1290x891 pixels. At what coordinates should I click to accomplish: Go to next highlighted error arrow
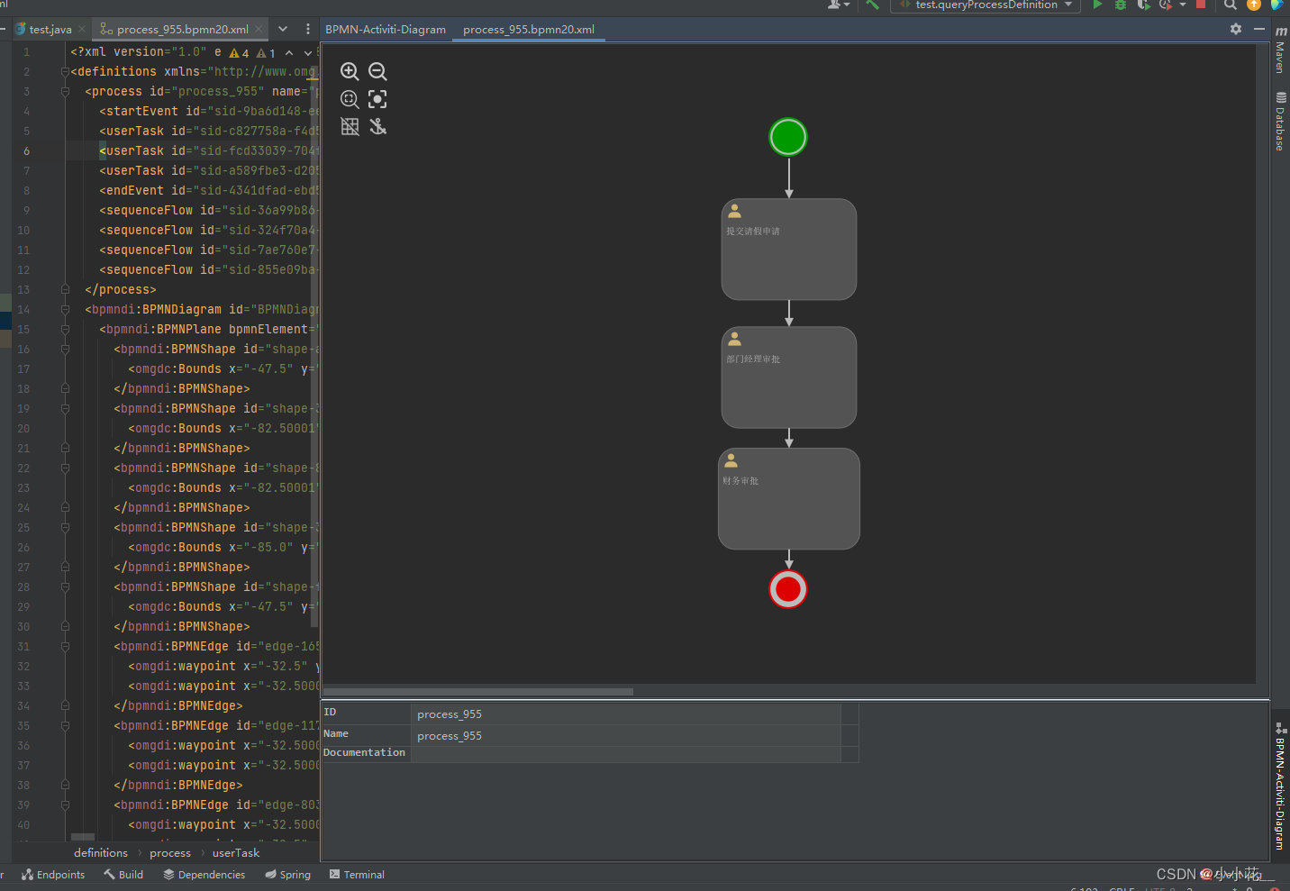(x=307, y=53)
